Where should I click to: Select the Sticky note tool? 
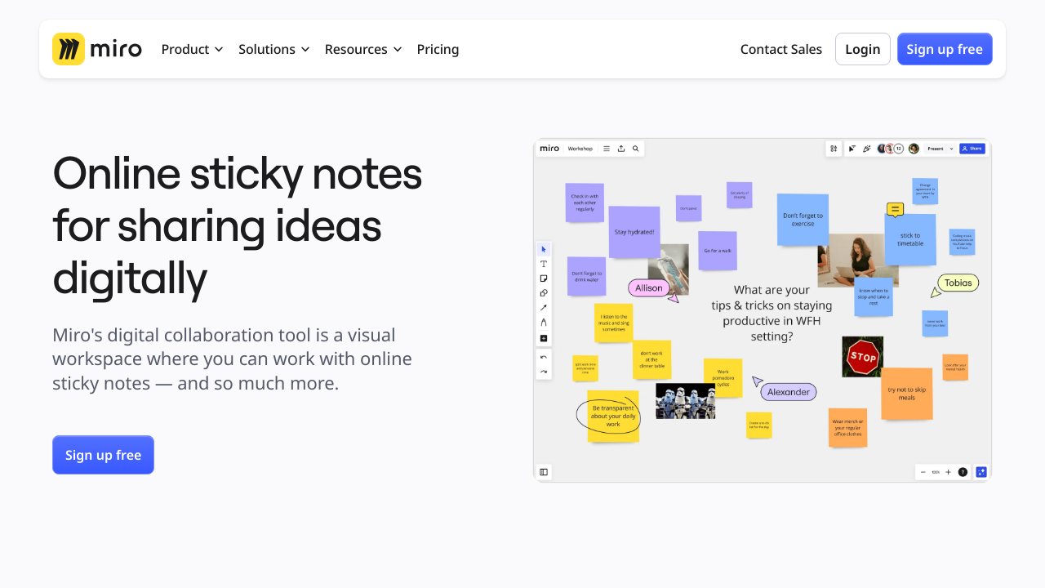pos(544,278)
